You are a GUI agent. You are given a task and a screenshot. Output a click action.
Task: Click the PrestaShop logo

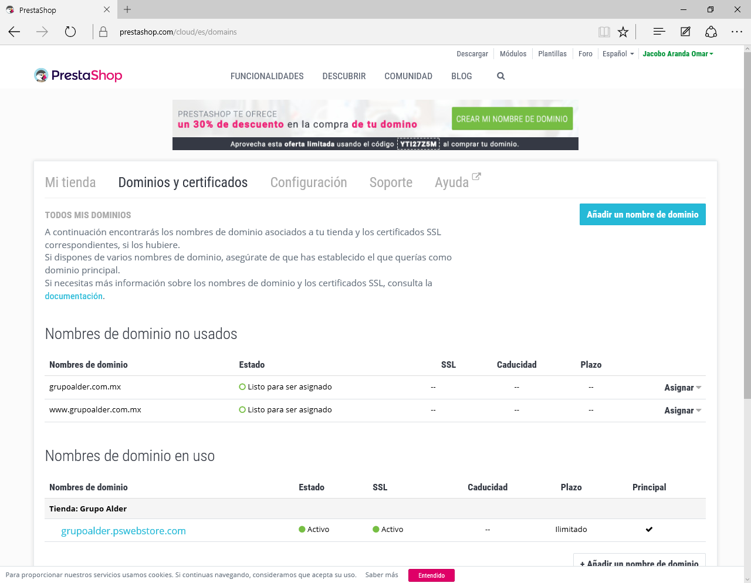78,75
